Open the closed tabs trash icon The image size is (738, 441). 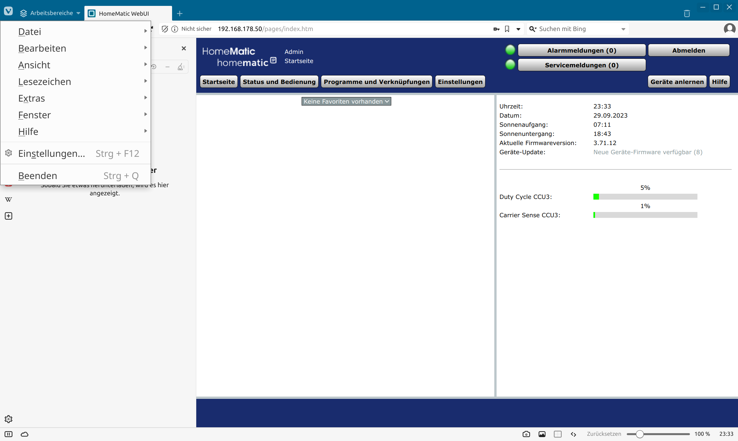pyautogui.click(x=687, y=13)
